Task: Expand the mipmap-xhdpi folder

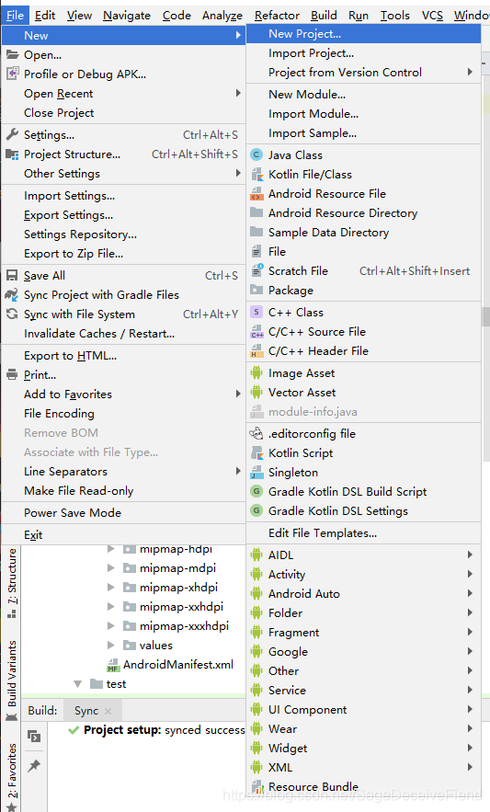Action: pos(110,588)
